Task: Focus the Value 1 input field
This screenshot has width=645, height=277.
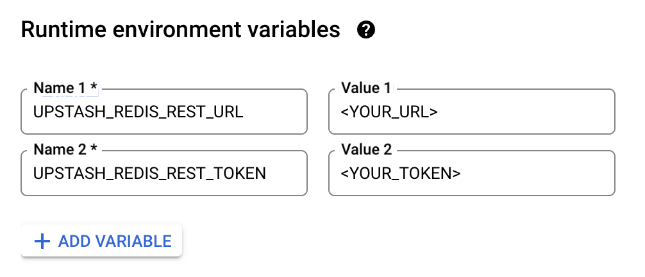Action: [471, 112]
